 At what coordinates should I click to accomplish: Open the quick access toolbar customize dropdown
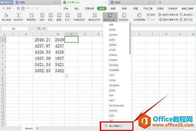pyautogui.click(x=37, y=8)
